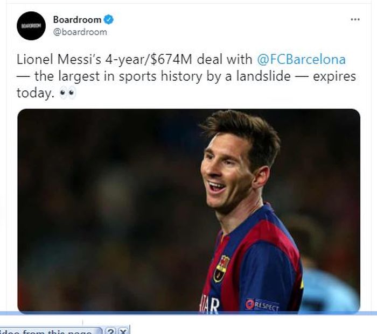This screenshot has width=377, height=334.
Task: Open the tweet's three-dot more menu
Action: pos(354,19)
